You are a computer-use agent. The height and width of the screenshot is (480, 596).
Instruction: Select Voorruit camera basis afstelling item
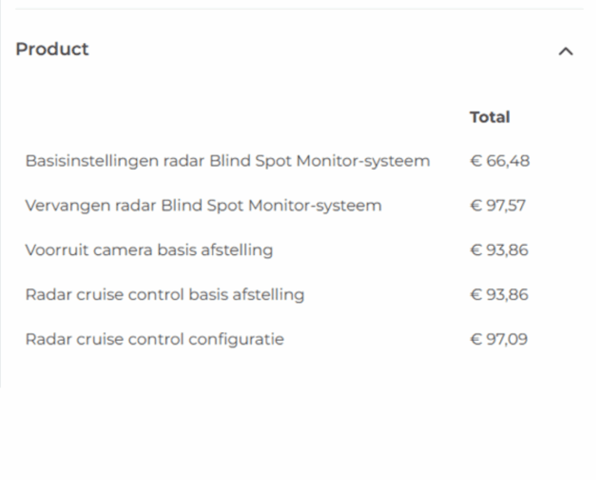(x=149, y=250)
